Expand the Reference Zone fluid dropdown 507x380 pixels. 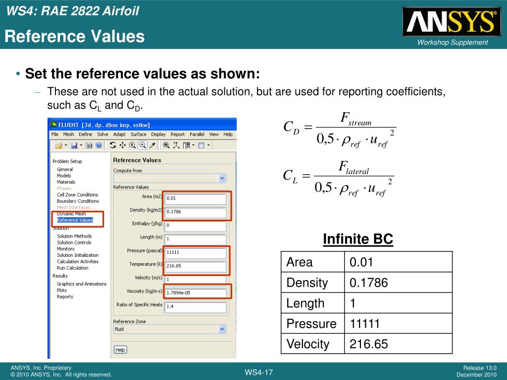pos(222,329)
